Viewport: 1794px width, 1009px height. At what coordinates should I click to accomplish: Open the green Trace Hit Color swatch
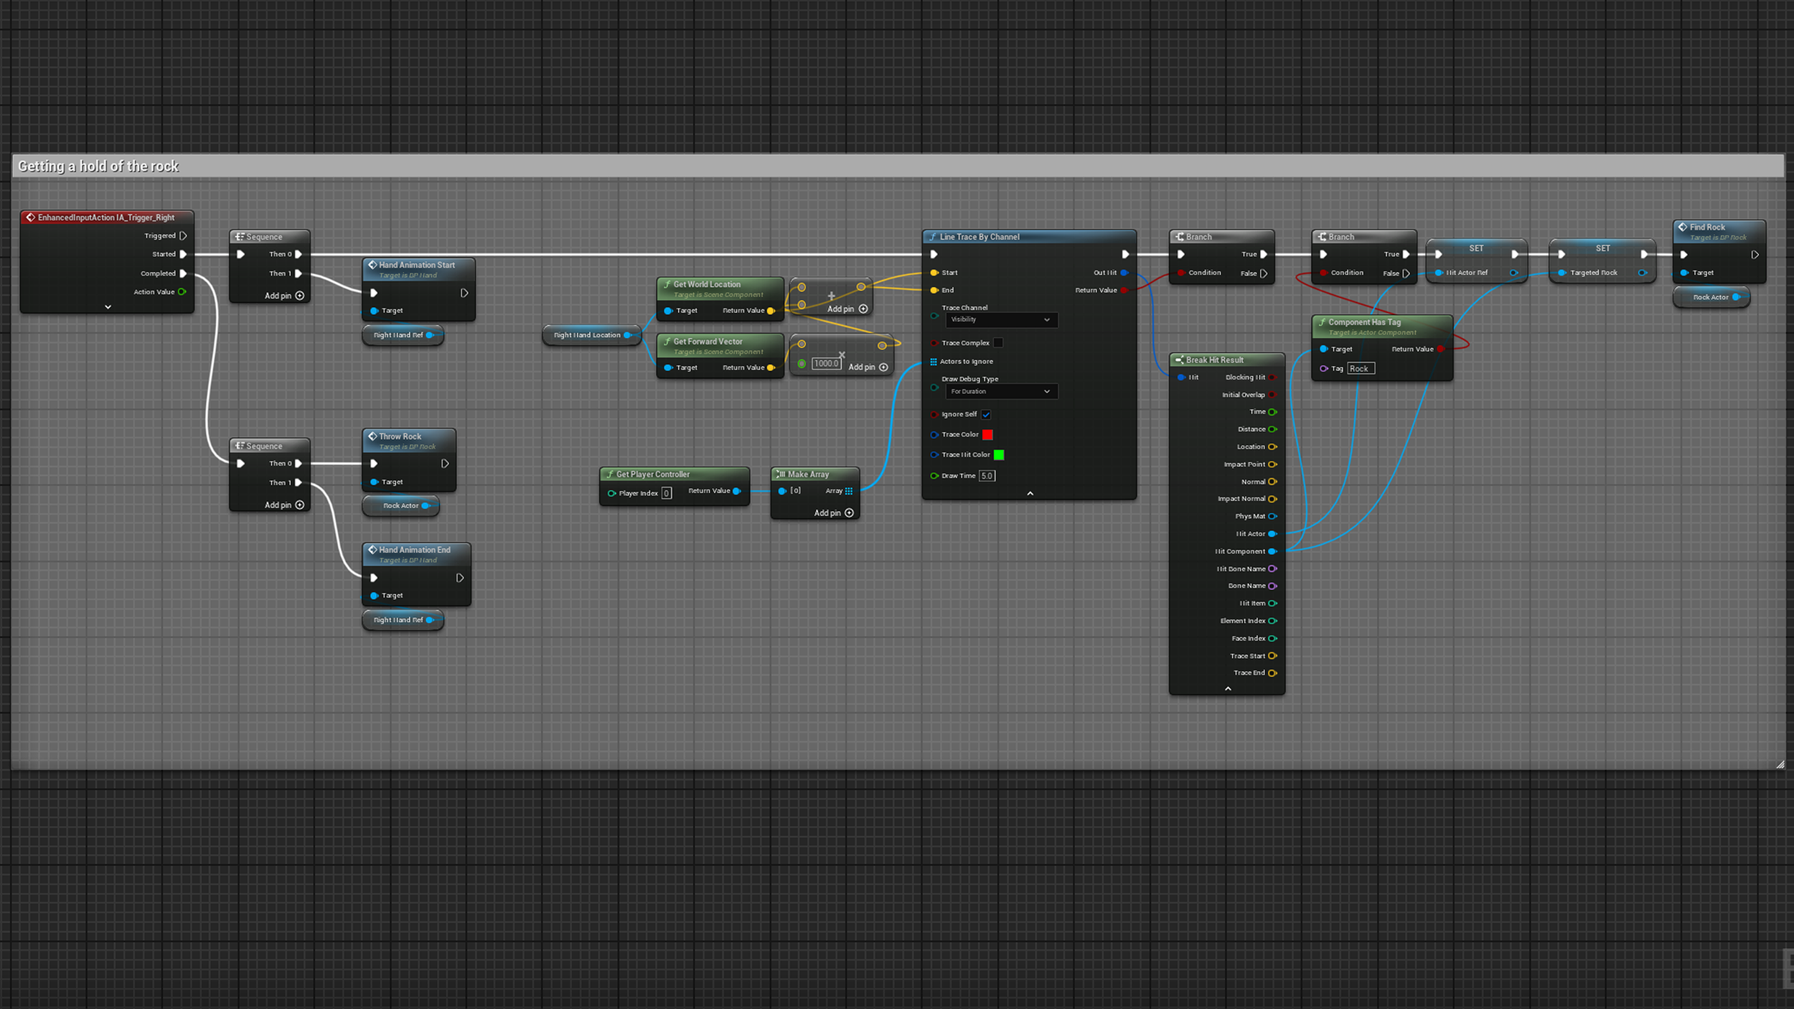998,455
